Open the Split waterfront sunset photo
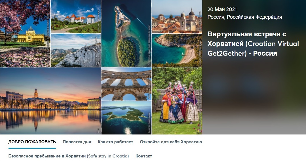Image resolution: width=306 pixels, height=162 pixels. pos(50,101)
